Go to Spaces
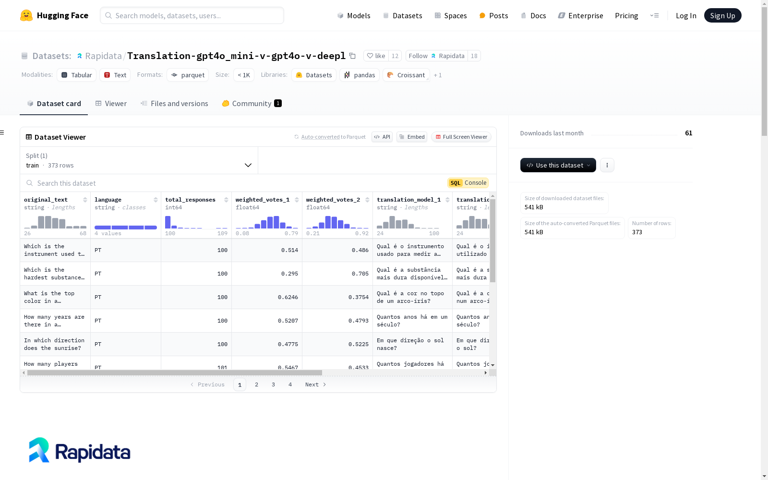The width and height of the screenshot is (768, 480). click(x=451, y=15)
